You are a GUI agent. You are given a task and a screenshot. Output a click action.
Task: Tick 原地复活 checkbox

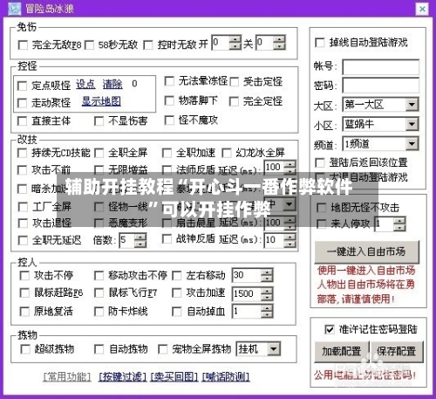point(24,312)
